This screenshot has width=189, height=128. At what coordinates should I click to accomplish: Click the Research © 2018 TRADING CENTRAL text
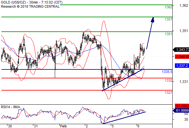coord(30,6)
